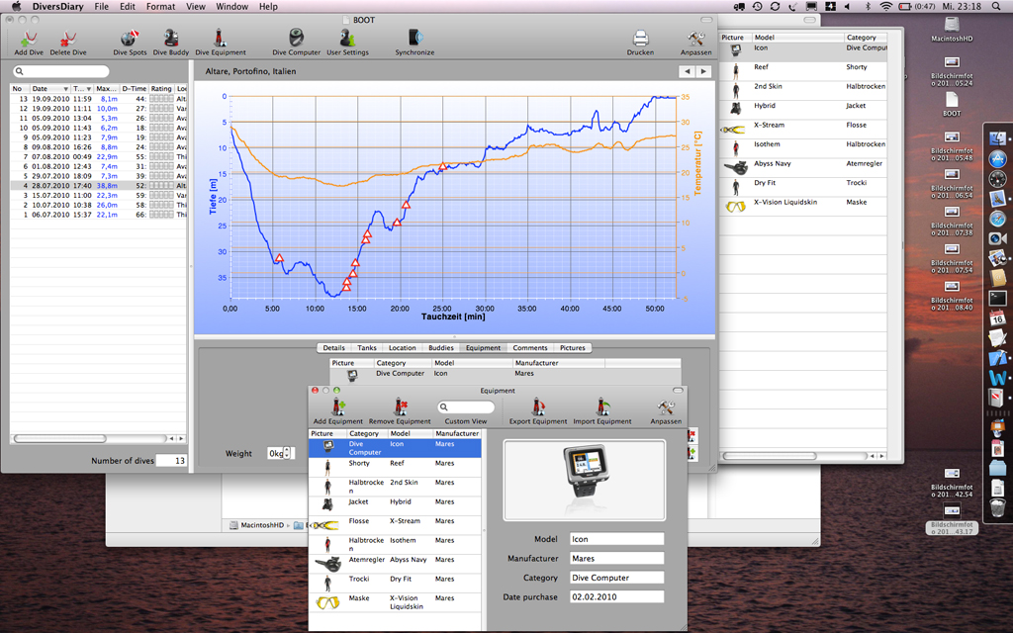Viewport: 1013px width, 633px height.
Task: Open the Window menu
Action: (231, 7)
